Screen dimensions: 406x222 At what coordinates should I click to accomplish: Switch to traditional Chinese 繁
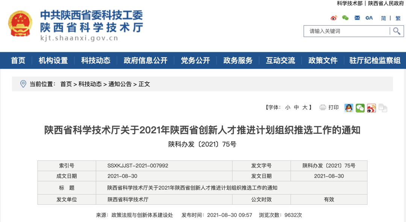tap(398, 18)
